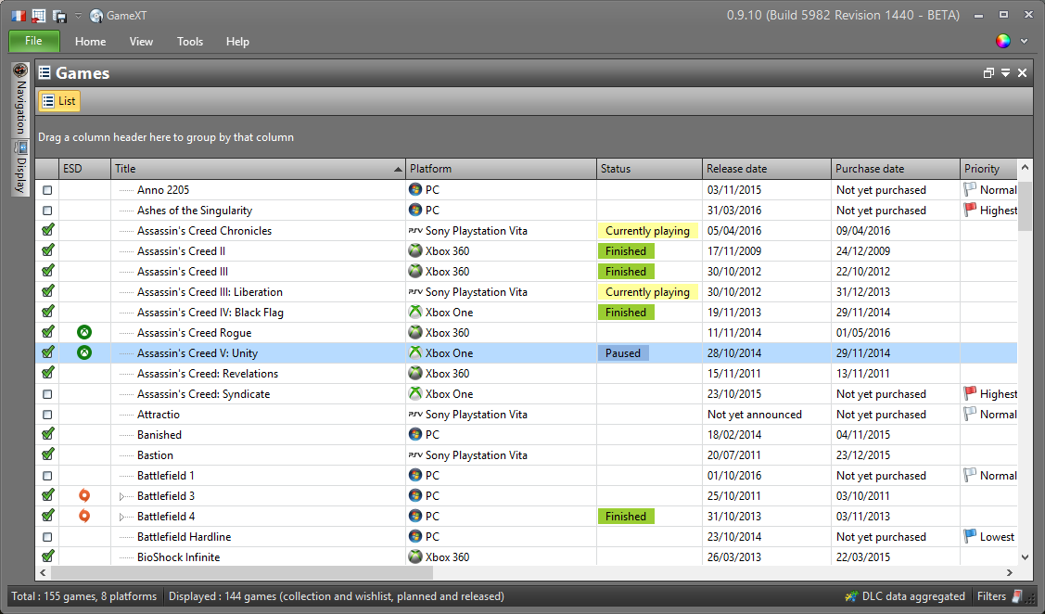Click the French flag language icon

(x=18, y=15)
